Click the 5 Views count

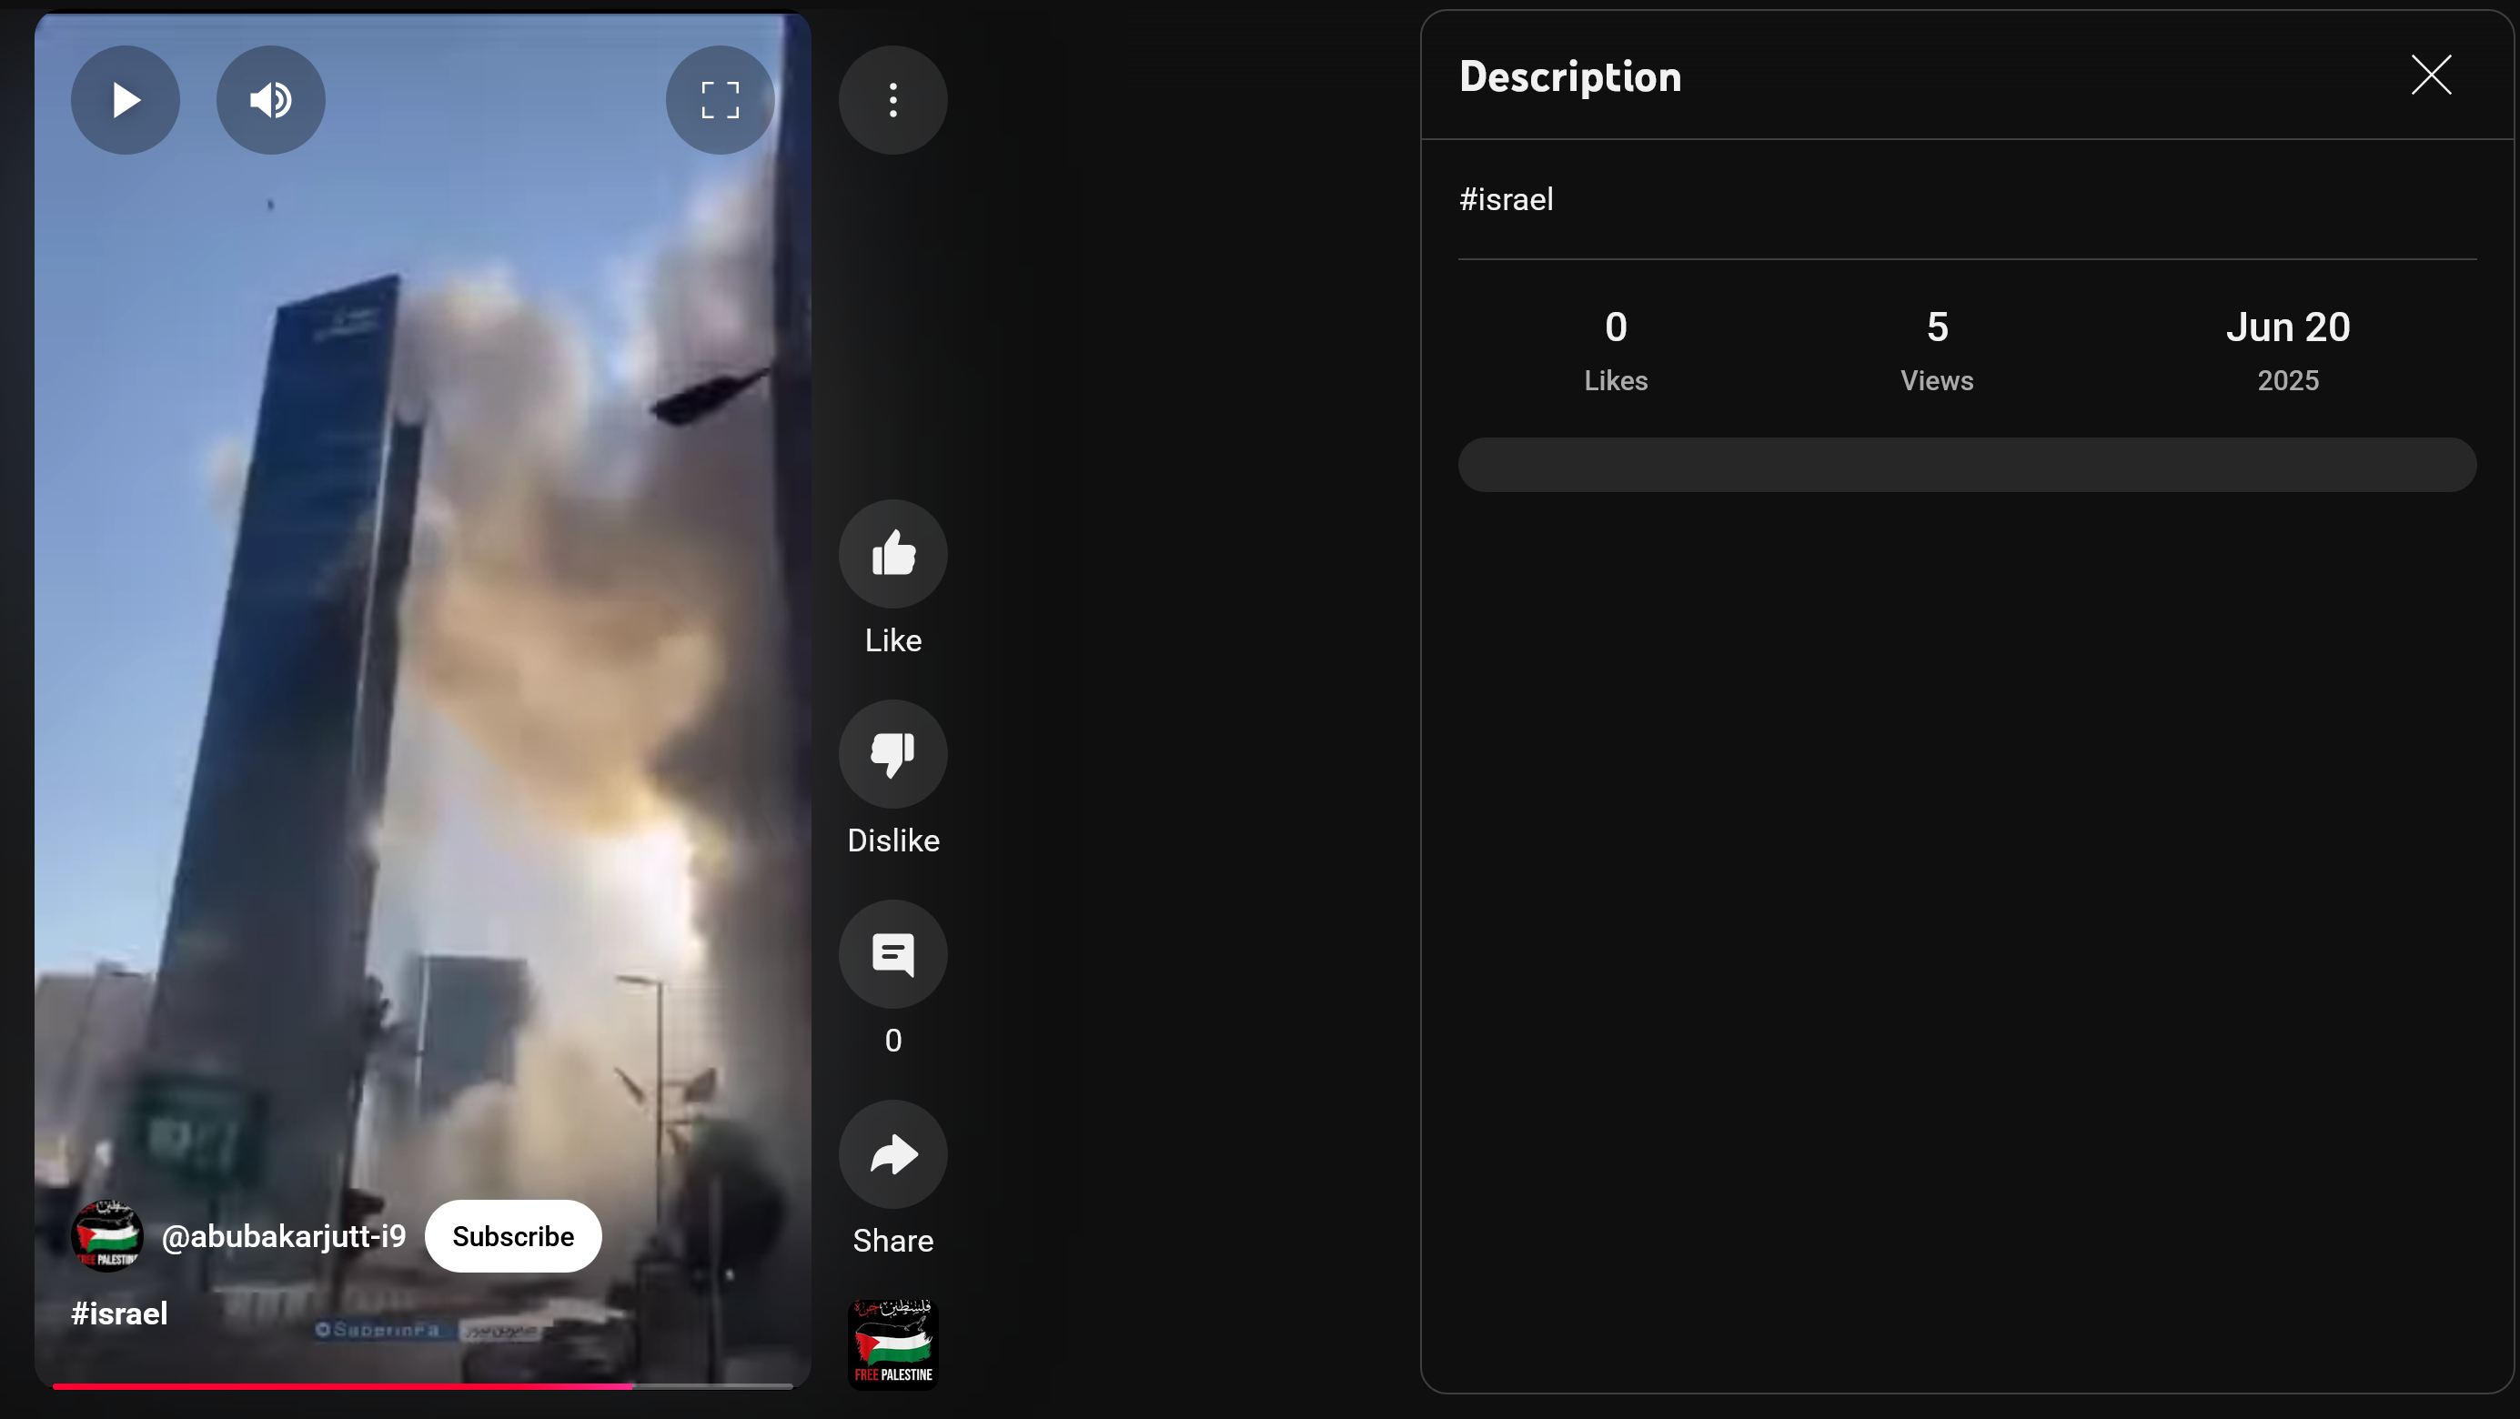[1937, 350]
